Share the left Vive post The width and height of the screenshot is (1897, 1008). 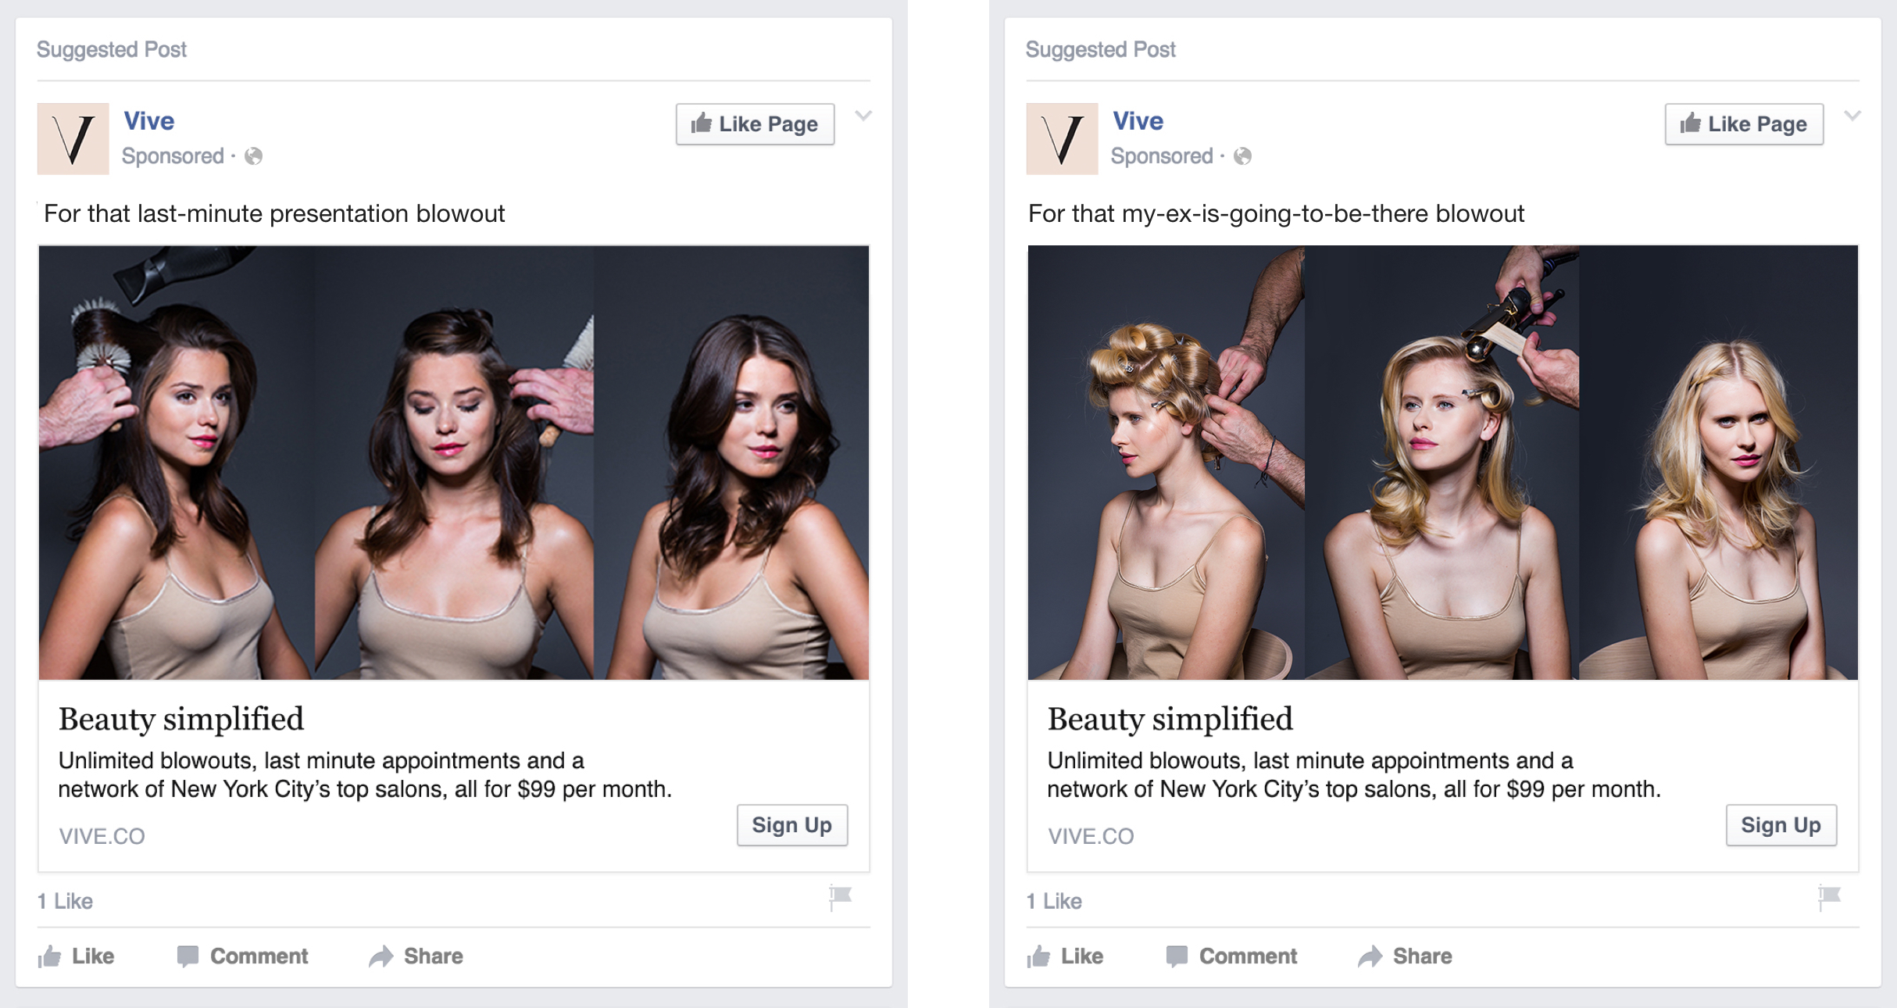click(416, 956)
